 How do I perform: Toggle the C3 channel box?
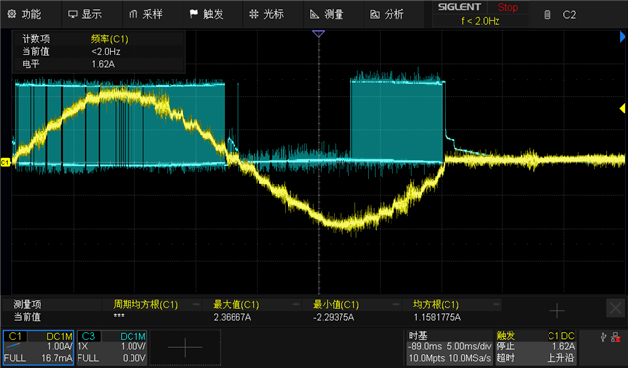tap(112, 347)
